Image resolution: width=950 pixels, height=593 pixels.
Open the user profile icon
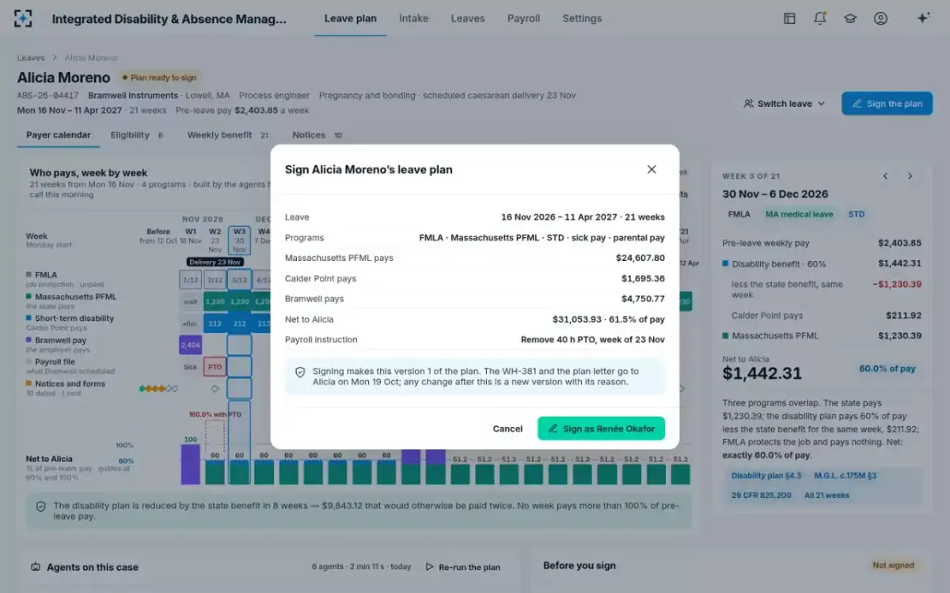click(880, 18)
